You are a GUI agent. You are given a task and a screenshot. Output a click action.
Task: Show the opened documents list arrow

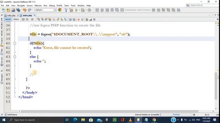215,15
